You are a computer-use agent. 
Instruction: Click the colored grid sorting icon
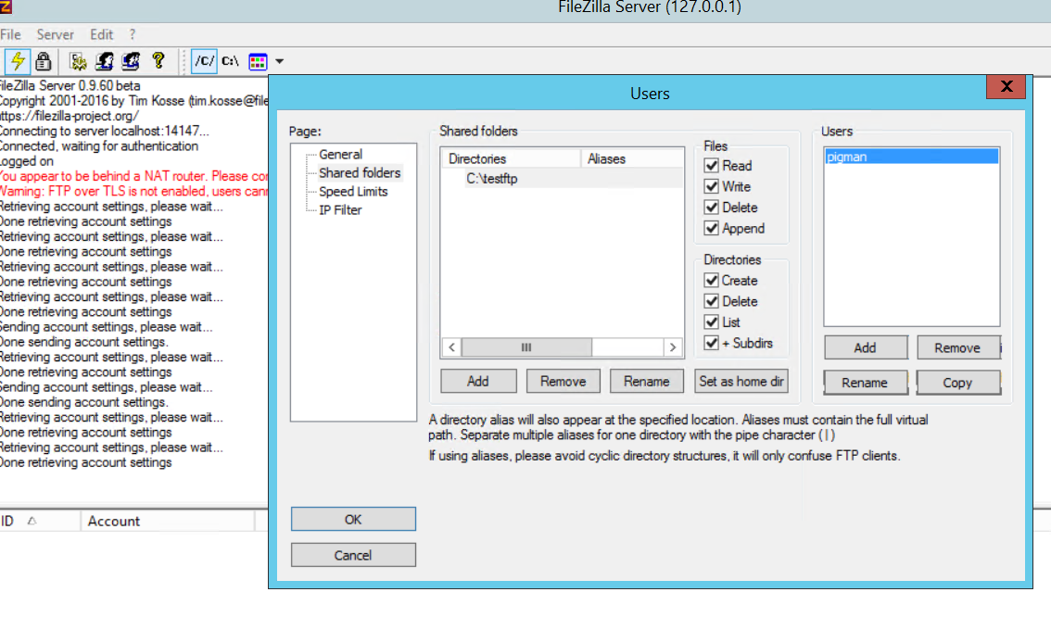tap(258, 62)
